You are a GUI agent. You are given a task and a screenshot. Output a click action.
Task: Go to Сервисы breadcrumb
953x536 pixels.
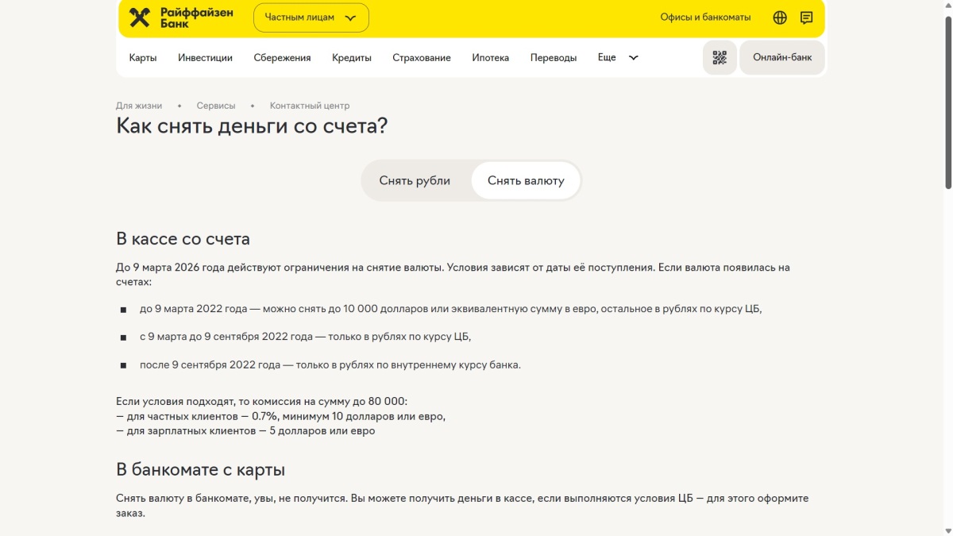tap(216, 106)
